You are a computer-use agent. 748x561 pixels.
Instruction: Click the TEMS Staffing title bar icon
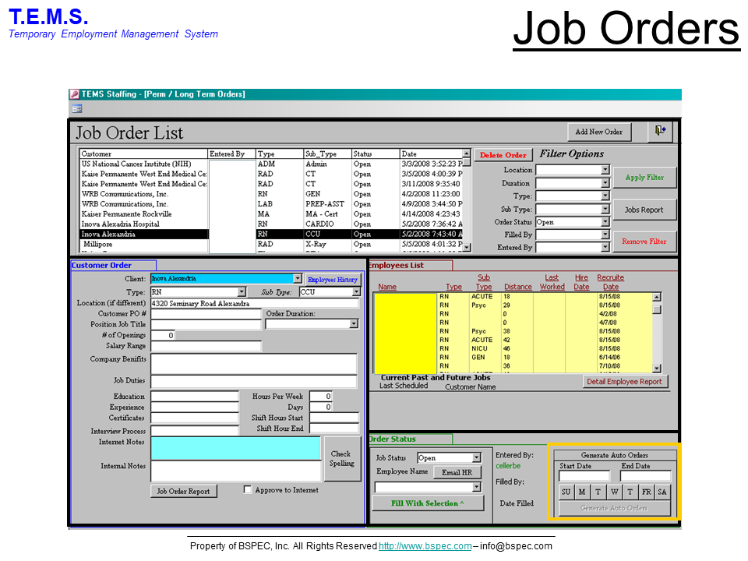(75, 94)
